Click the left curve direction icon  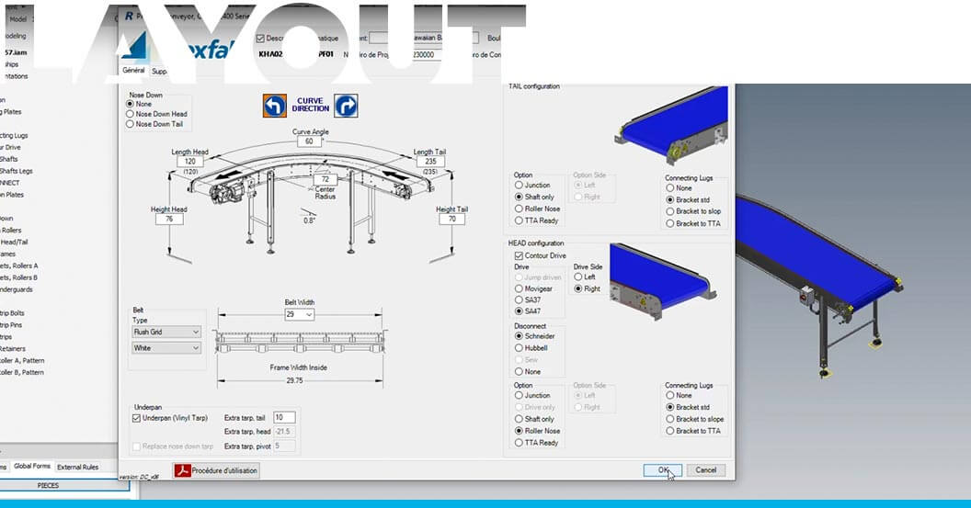click(x=274, y=106)
